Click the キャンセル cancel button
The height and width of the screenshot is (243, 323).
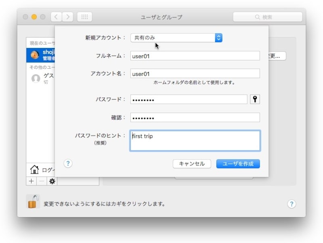(192, 164)
